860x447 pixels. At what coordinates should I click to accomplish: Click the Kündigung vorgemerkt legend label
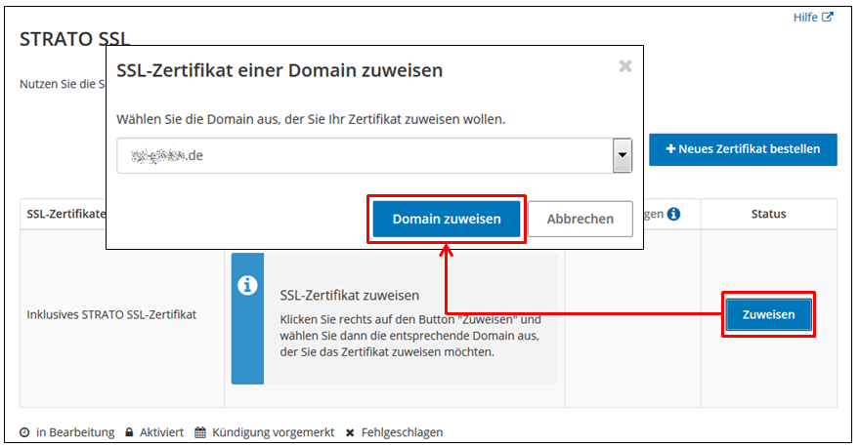tap(273, 432)
